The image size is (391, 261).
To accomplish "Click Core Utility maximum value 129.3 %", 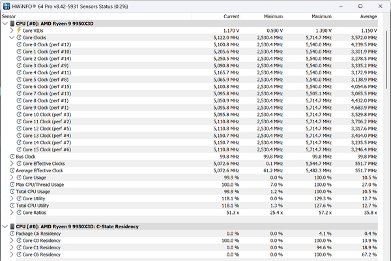I will click(323, 198).
